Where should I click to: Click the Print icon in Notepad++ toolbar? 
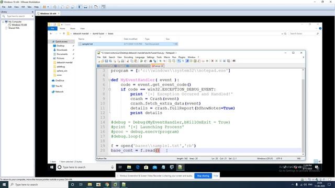122,61
